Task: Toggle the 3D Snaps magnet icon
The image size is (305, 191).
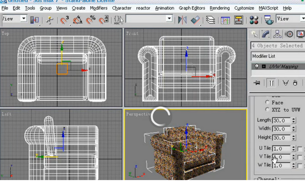Action: click(x=64, y=20)
